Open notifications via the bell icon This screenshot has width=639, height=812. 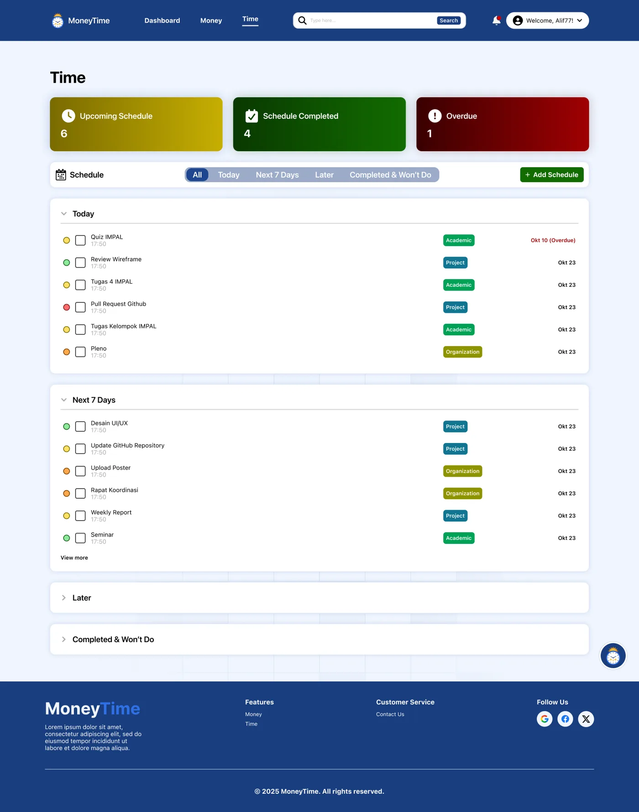click(497, 21)
